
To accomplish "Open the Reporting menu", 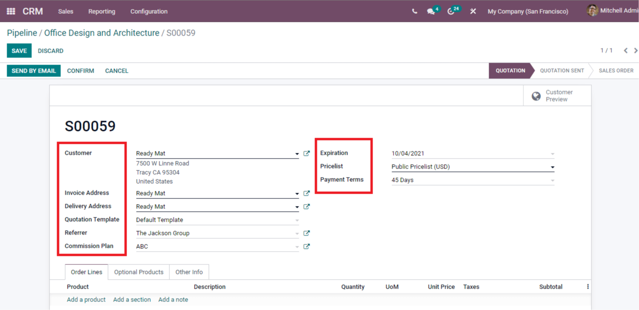I will pos(102,11).
